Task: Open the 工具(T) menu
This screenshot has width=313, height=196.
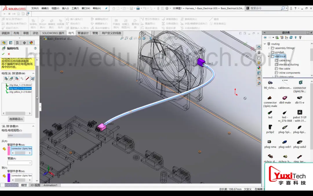Action: click(x=75, y=8)
